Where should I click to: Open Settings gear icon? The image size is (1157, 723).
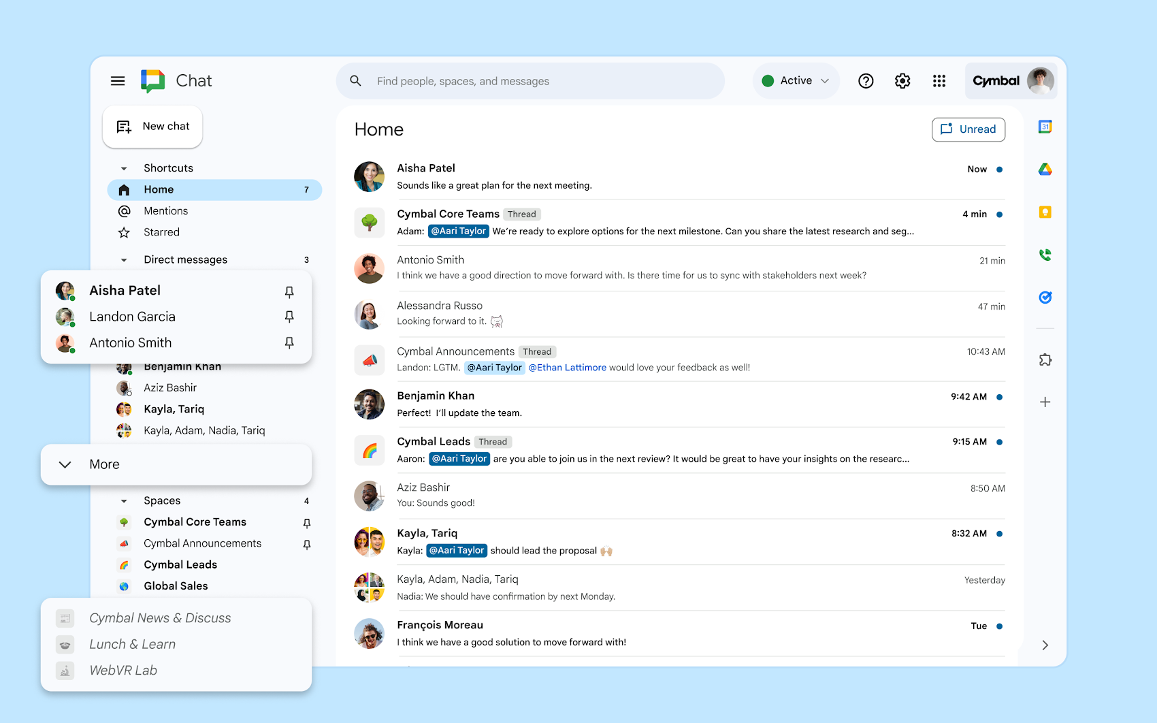pyautogui.click(x=902, y=81)
